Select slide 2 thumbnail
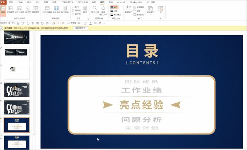Image resolution: width=247 pixels, height=150 pixels. pos(17,55)
